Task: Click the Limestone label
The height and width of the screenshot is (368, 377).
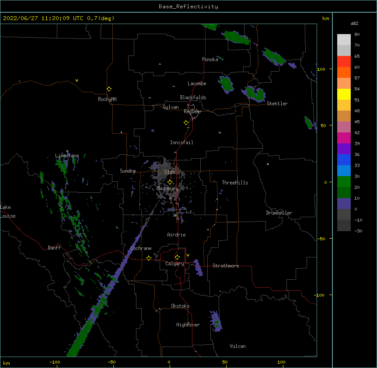Action: coord(67,156)
